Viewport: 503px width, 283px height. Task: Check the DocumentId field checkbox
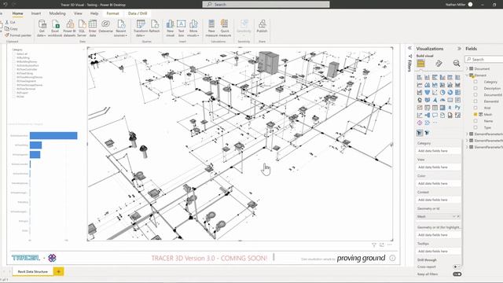click(x=475, y=94)
